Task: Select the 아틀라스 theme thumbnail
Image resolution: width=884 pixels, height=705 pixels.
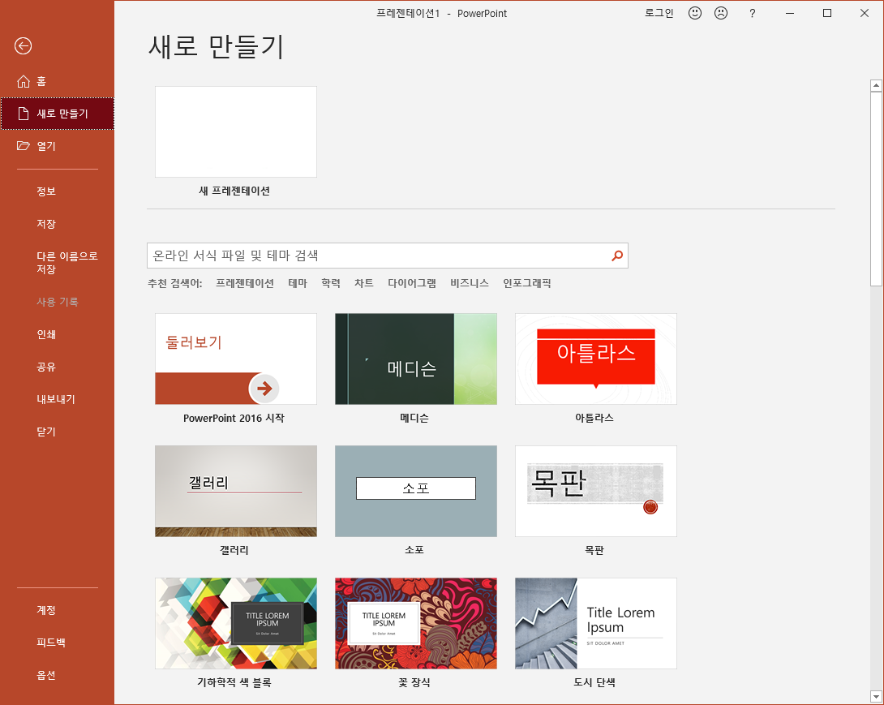Action: tap(596, 359)
